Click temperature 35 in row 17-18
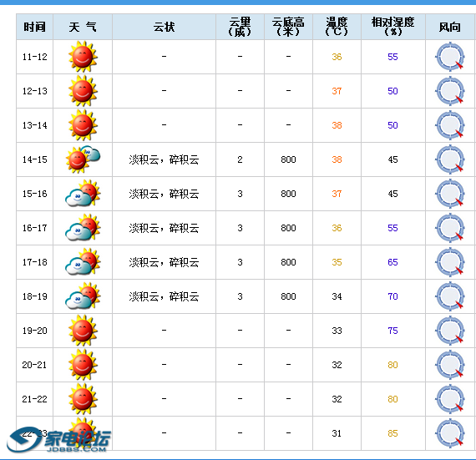This screenshot has width=476, height=460. [337, 262]
